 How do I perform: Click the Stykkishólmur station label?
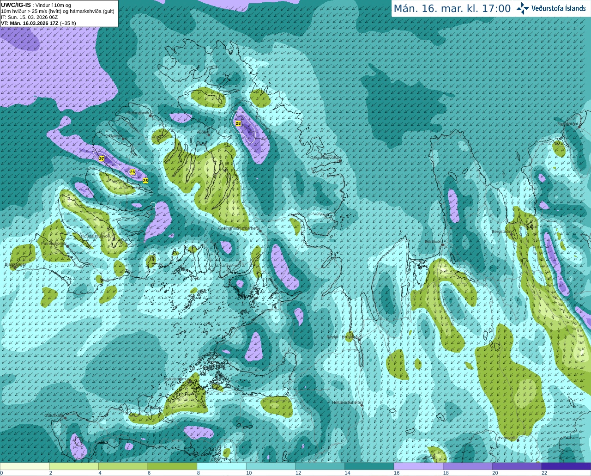coord(177,379)
